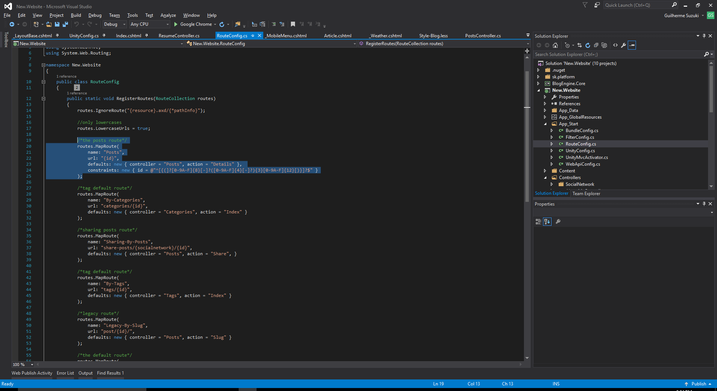This screenshot has height=391, width=717.
Task: Click the Sync with Active Document icon
Action: (579, 45)
